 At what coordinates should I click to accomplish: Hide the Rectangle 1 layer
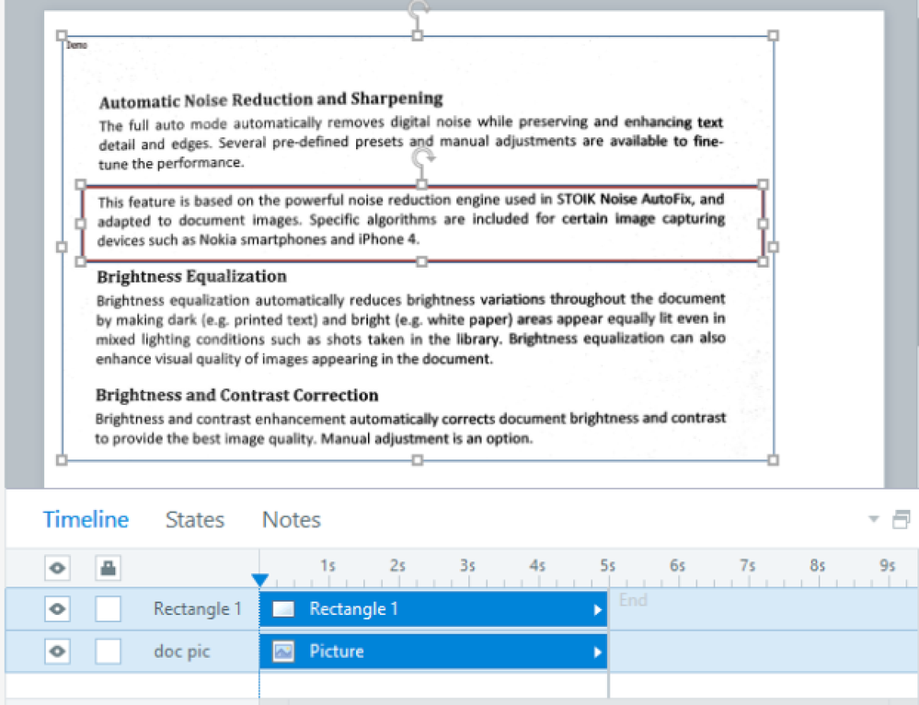tap(57, 608)
